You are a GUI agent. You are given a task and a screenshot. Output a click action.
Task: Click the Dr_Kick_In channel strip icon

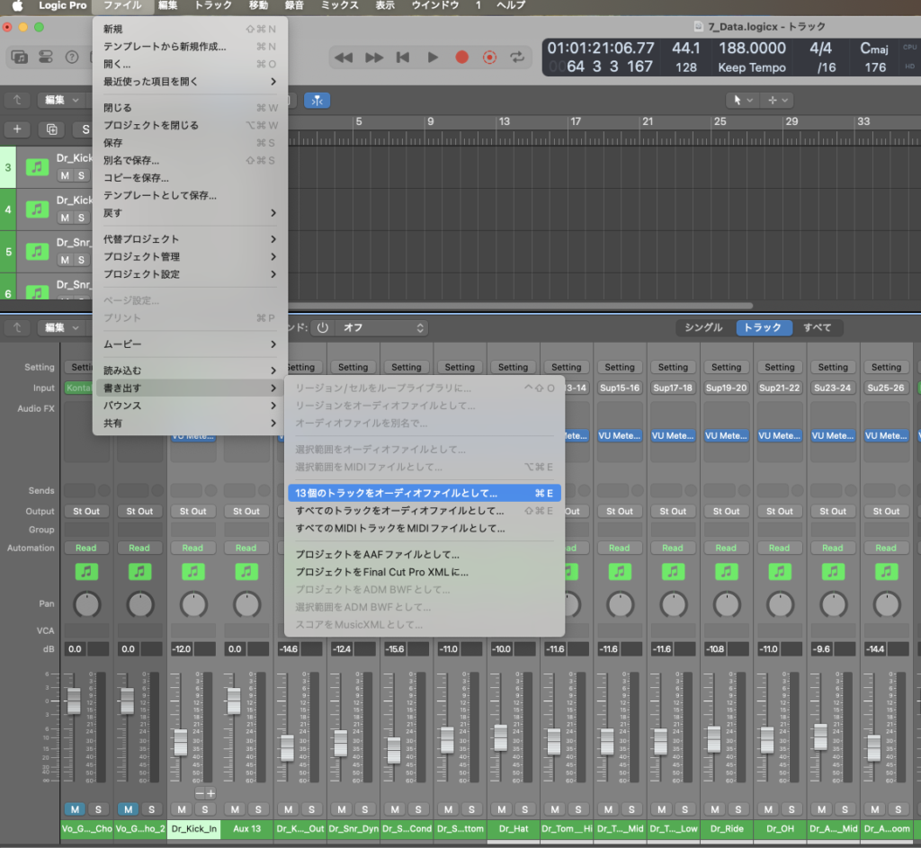click(x=193, y=571)
